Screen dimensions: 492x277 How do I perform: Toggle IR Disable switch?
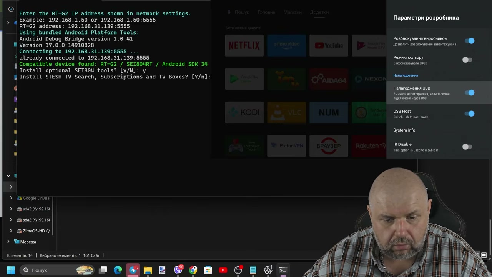(x=467, y=147)
